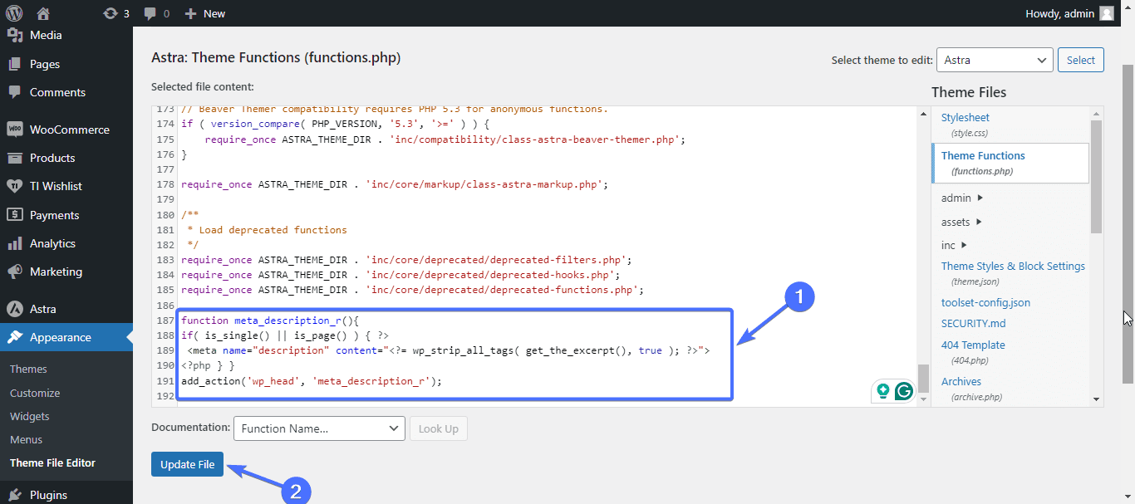Click line 183 deprecated-filters.php text
The image size is (1135, 504).
tap(406, 260)
